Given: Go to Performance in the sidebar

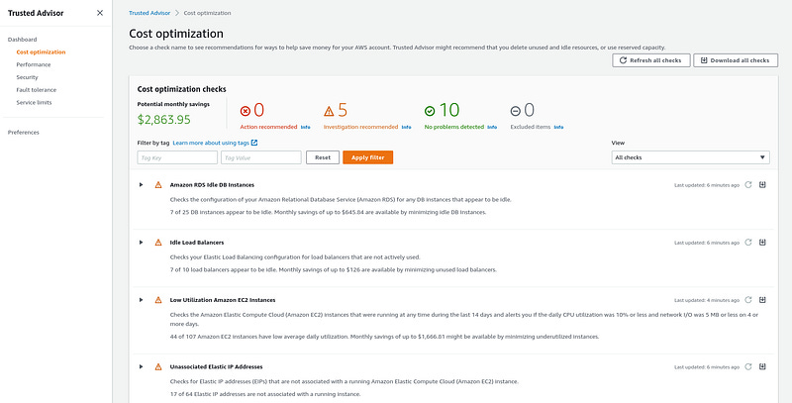Looking at the screenshot, I should 34,64.
